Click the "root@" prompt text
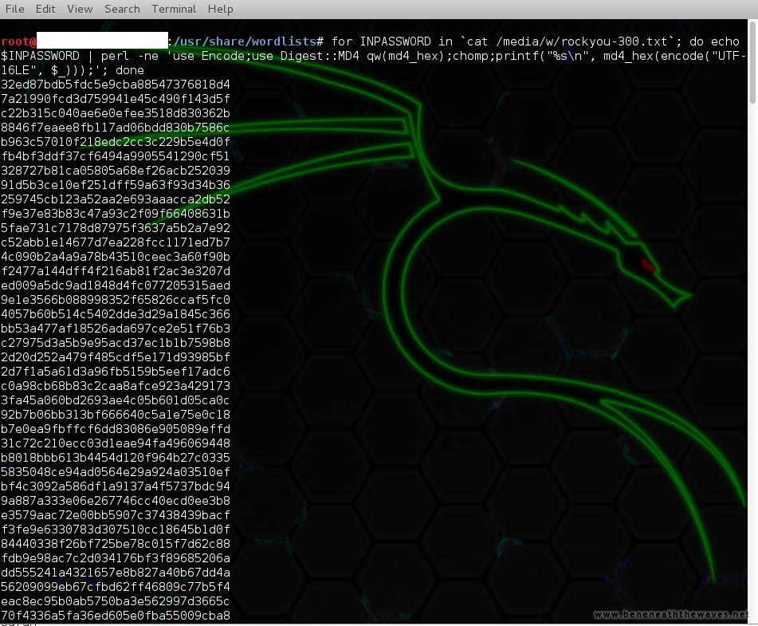758x626 pixels. tap(18, 41)
